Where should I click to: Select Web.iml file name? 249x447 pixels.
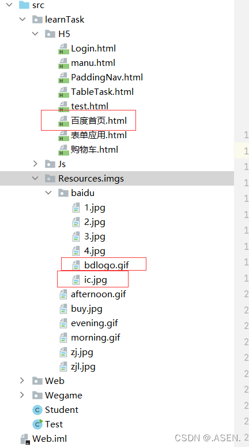(x=50, y=439)
